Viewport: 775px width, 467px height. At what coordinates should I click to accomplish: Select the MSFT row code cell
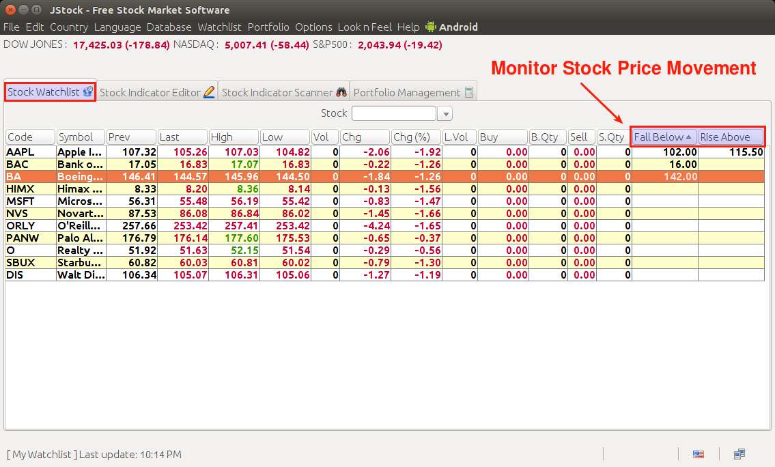point(31,201)
